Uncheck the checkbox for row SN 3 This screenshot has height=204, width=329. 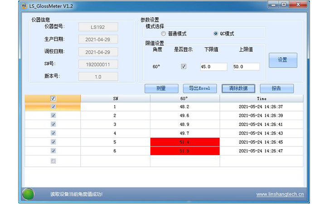[x=53, y=124]
